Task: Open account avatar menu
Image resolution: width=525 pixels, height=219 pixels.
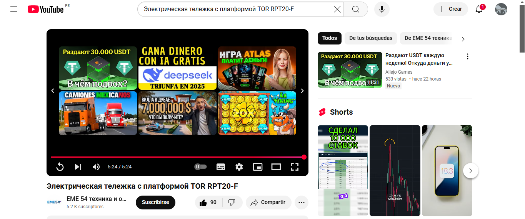Action: (501, 9)
